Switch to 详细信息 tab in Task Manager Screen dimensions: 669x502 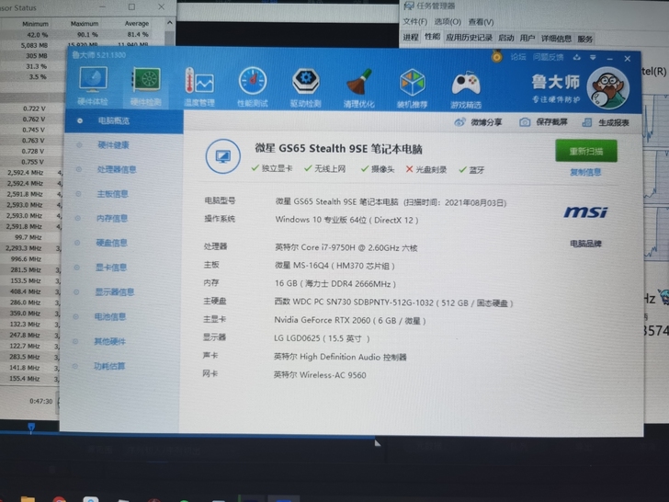[556, 39]
